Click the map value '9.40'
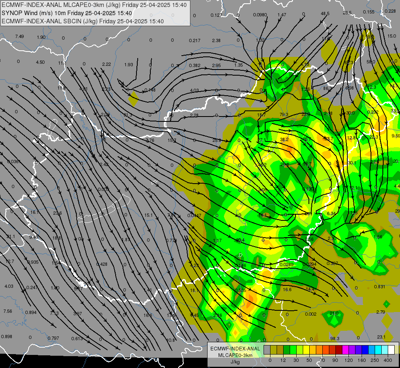The width and height of the screenshot is (400, 368). (34, 237)
